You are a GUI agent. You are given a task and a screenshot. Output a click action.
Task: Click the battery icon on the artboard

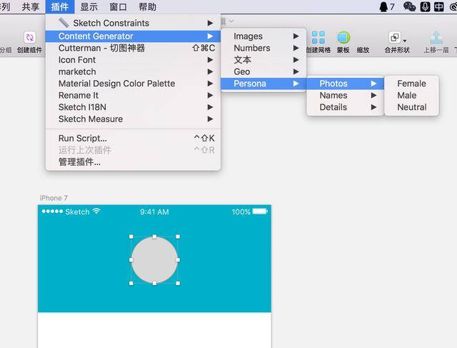(x=260, y=212)
